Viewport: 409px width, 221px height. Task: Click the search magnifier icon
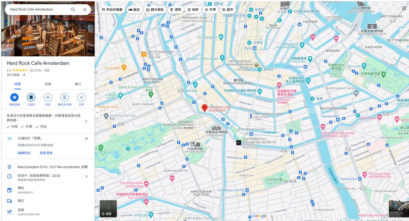pos(73,10)
